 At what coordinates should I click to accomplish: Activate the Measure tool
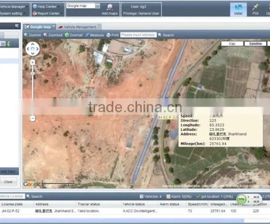(x=94, y=35)
